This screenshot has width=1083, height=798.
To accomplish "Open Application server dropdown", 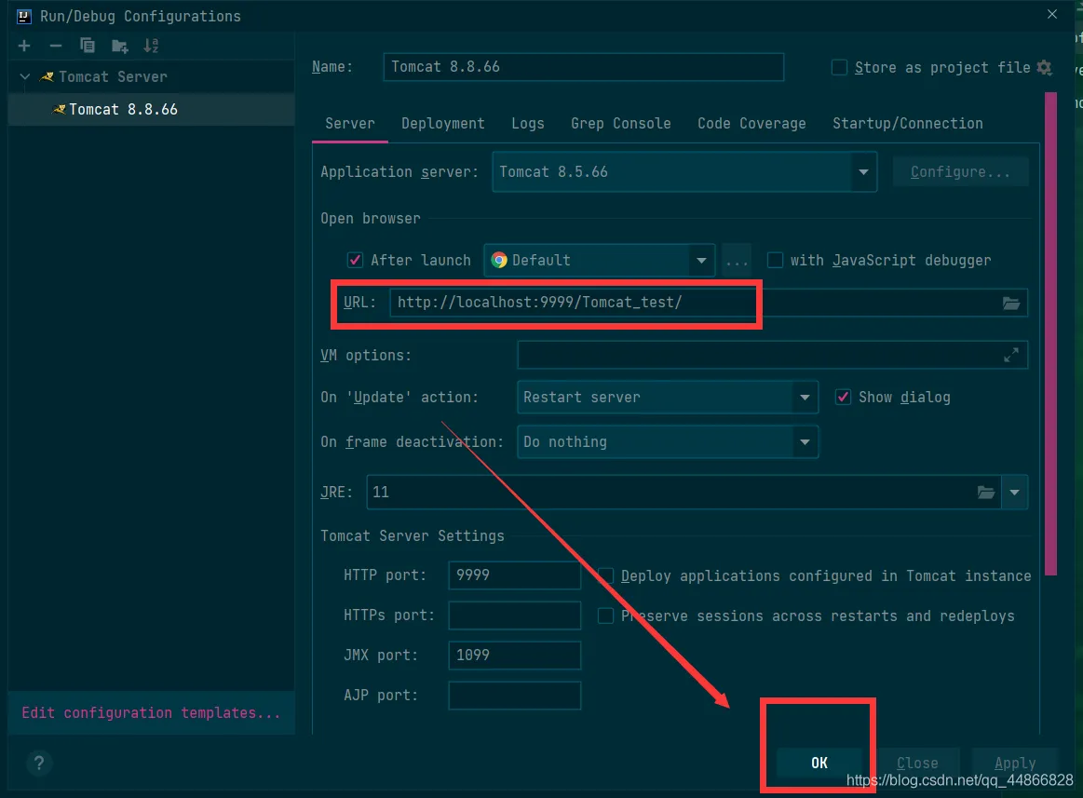I will coord(684,172).
